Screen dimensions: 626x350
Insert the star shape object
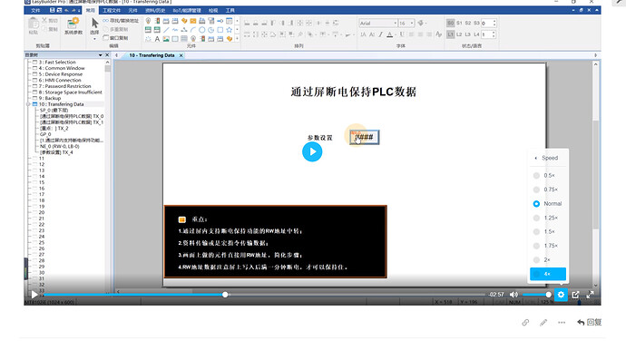click(x=230, y=30)
